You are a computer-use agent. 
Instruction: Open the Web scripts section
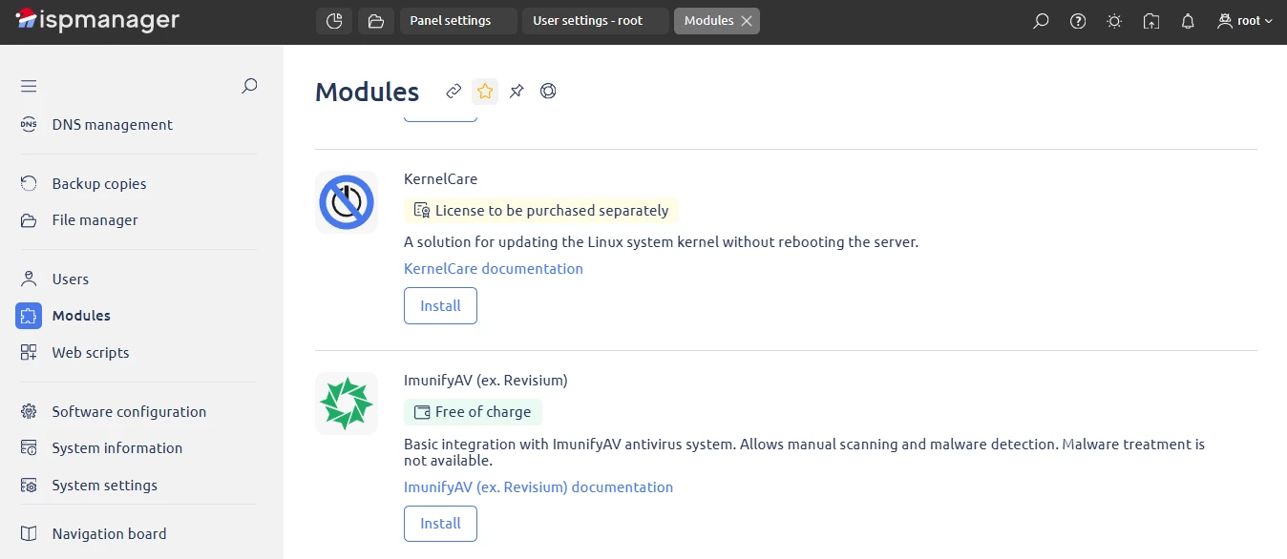point(90,352)
